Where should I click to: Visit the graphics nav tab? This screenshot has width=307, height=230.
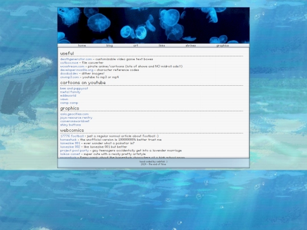point(222,45)
